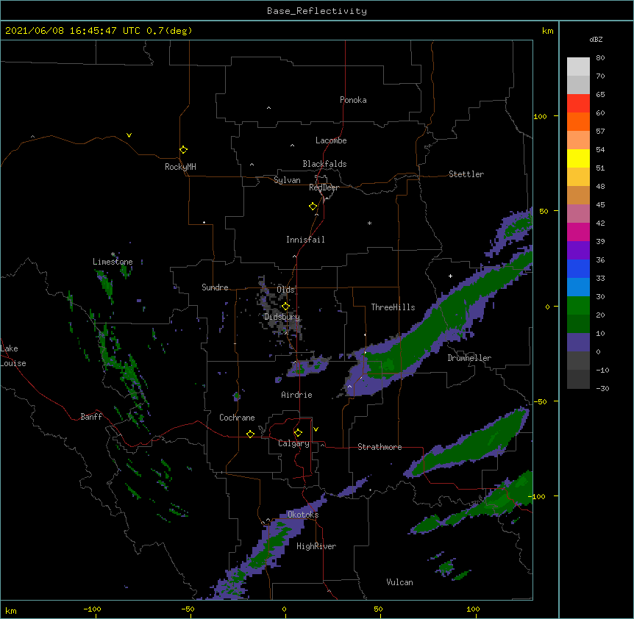The width and height of the screenshot is (634, 619).
Task: Select the slate purple 0-10 dBZ swatch
Action: pyautogui.click(x=578, y=343)
